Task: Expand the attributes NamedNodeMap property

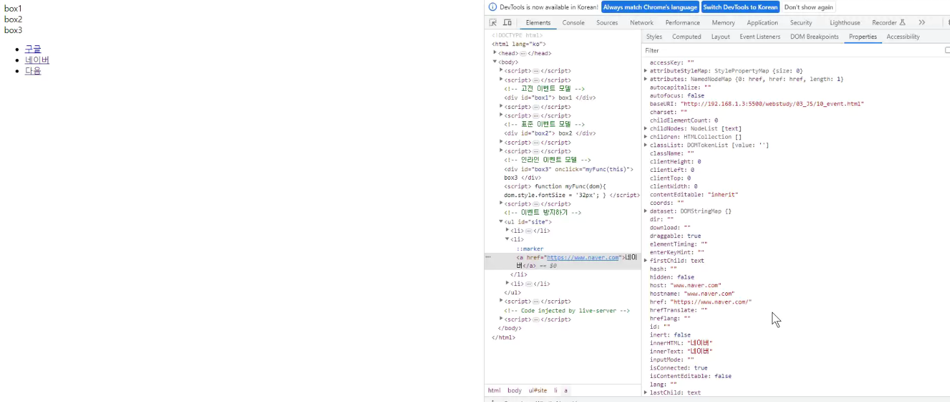Action: pyautogui.click(x=645, y=79)
